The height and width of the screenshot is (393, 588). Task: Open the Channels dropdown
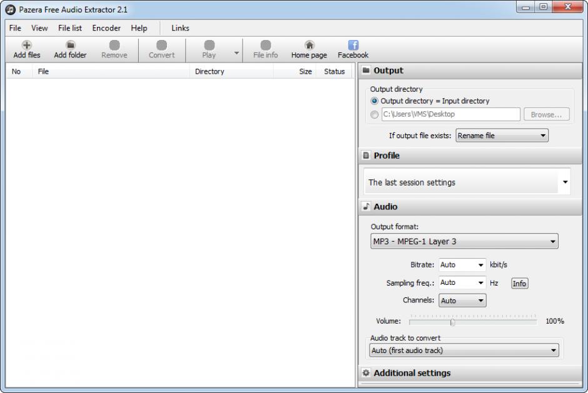pyautogui.click(x=462, y=301)
